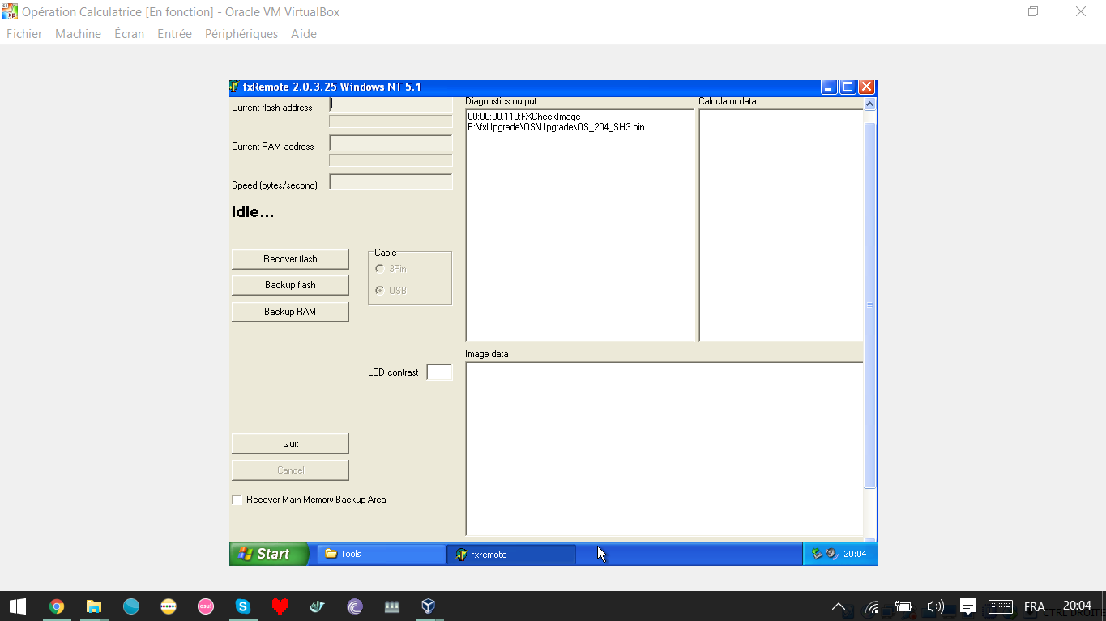Minimize the fxRemote window
The height and width of the screenshot is (621, 1106).
point(829,87)
